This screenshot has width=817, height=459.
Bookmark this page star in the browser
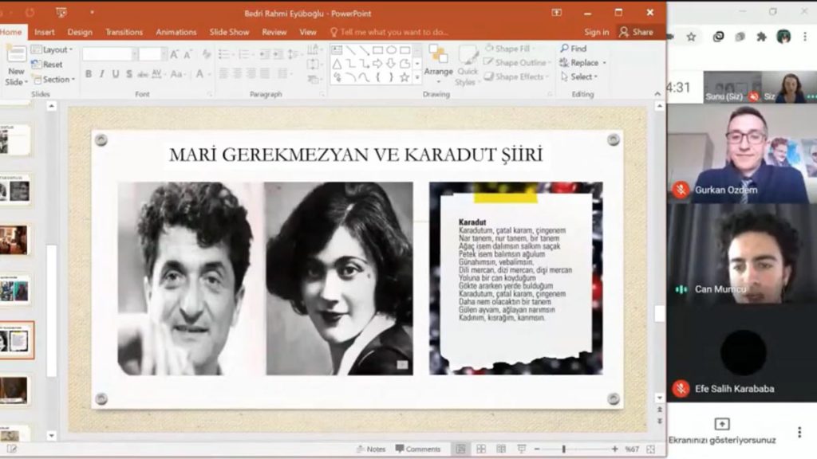click(691, 37)
